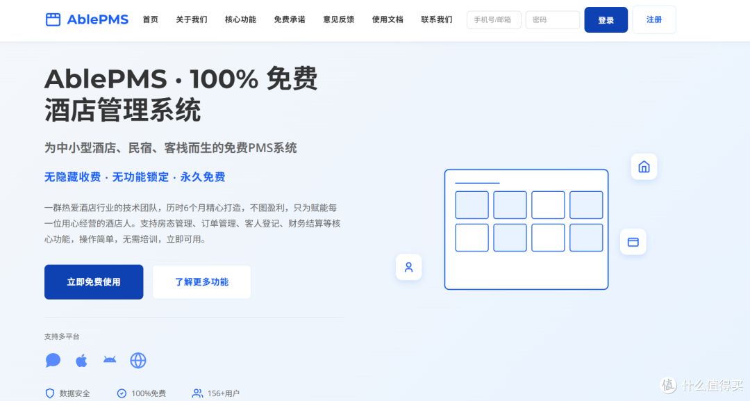Click the floating user icon card
The image size is (750, 401).
pos(408,267)
